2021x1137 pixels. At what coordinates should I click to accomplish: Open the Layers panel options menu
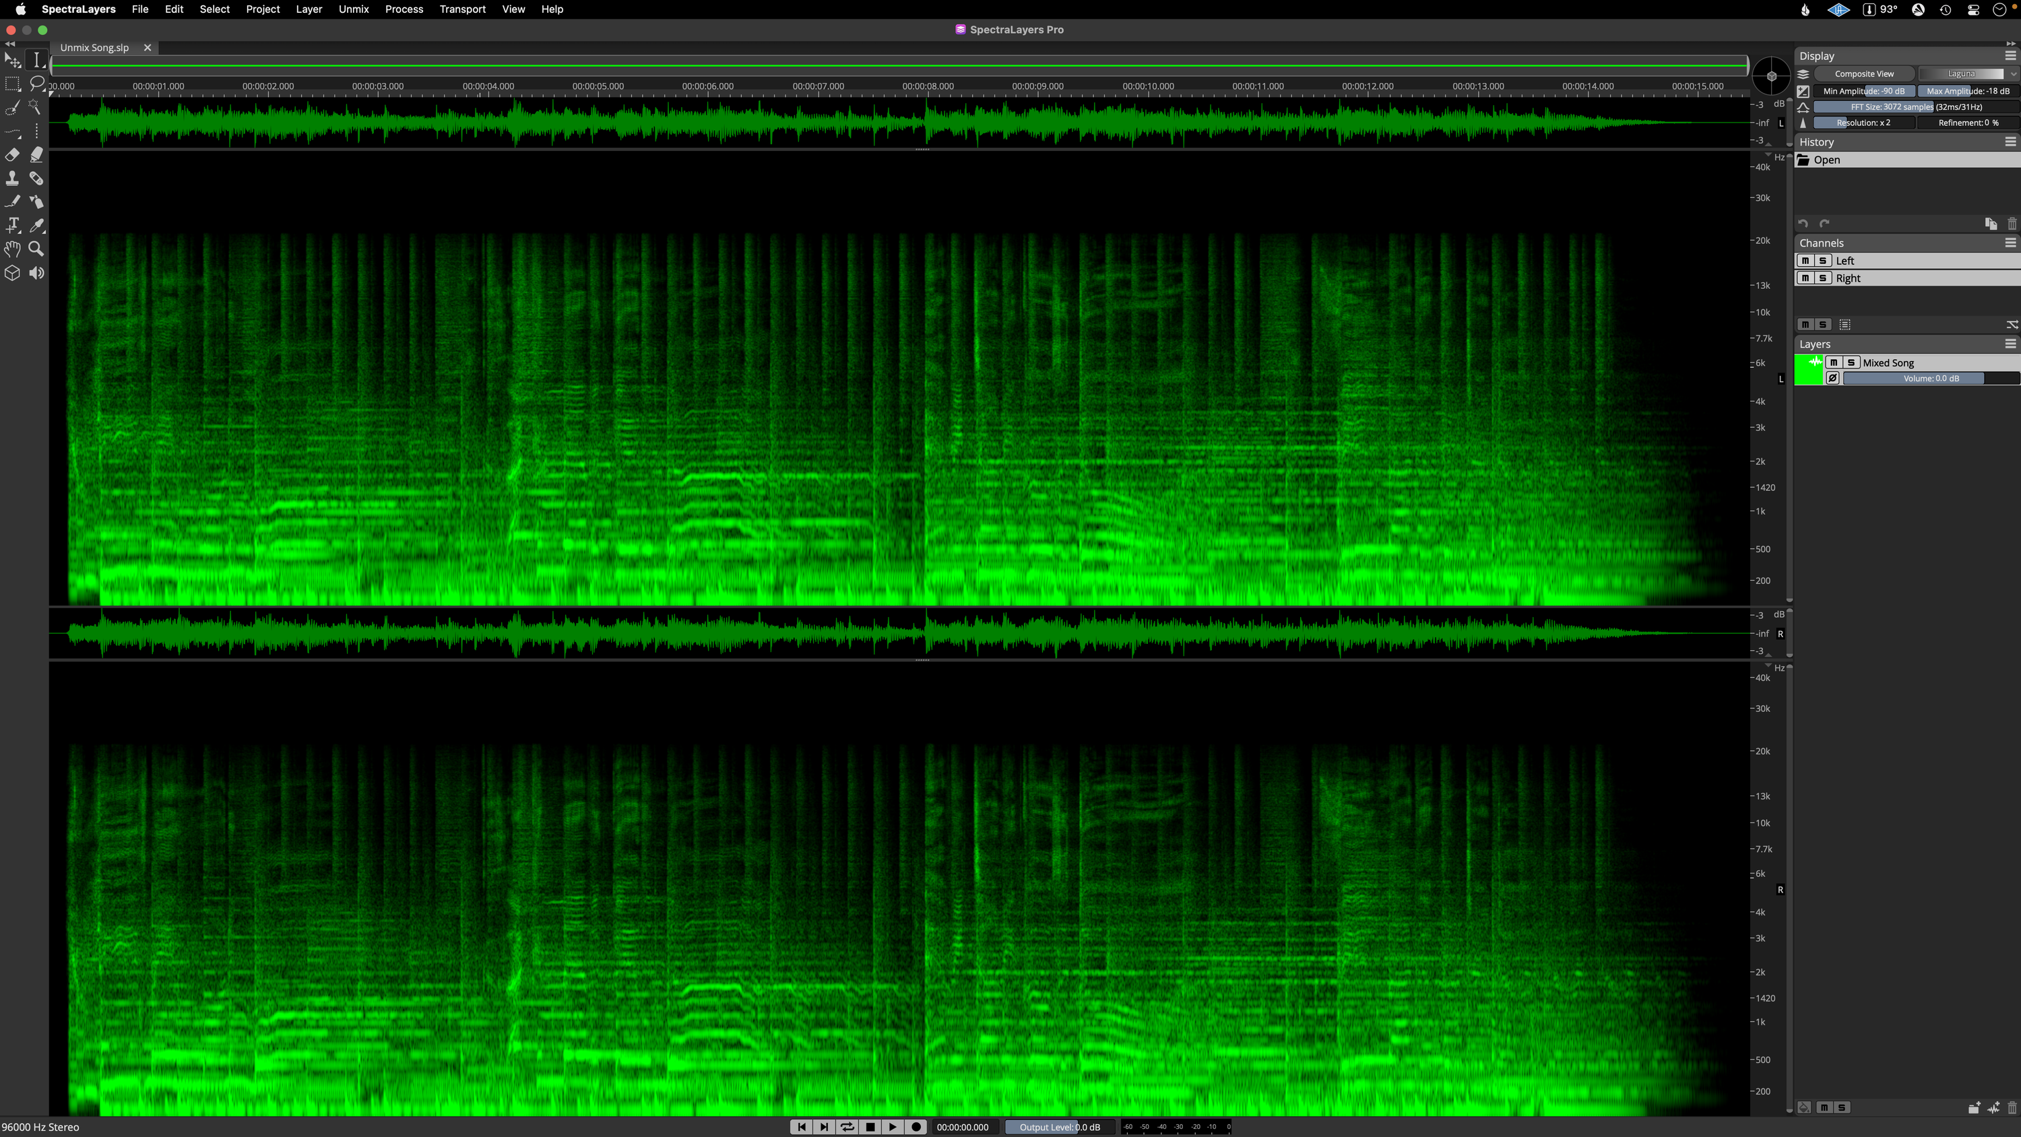click(x=2010, y=344)
